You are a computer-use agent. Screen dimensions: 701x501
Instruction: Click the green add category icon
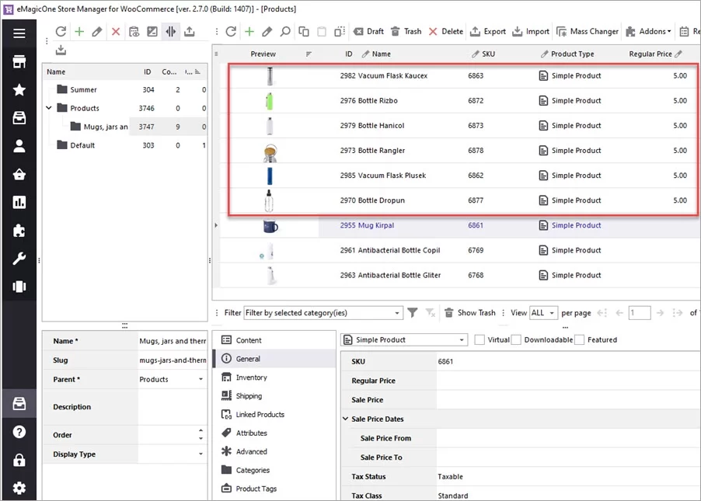click(x=78, y=31)
